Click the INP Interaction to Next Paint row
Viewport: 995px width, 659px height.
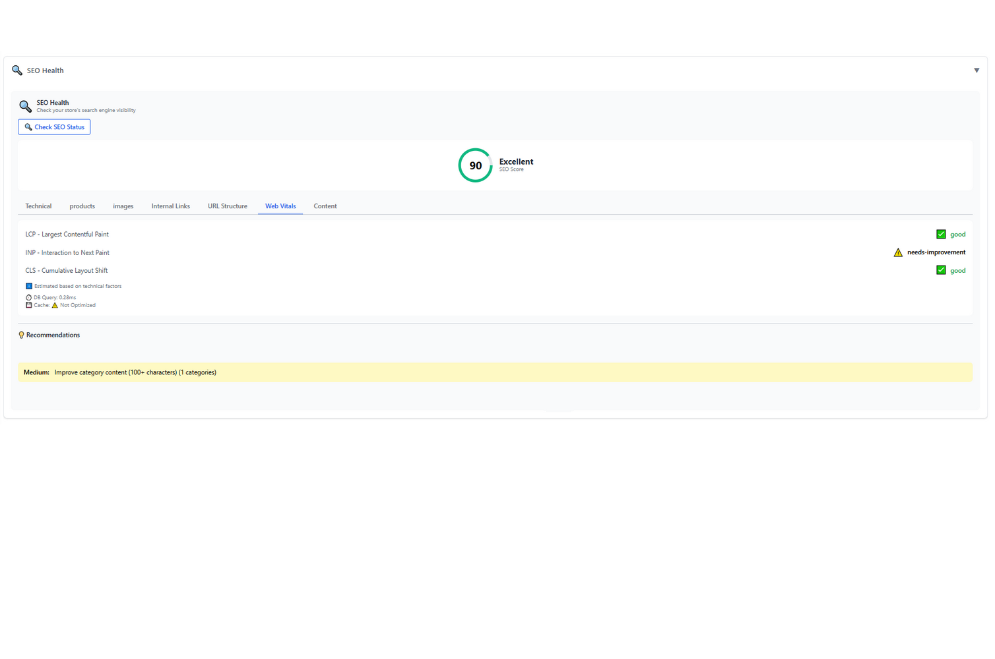67,252
